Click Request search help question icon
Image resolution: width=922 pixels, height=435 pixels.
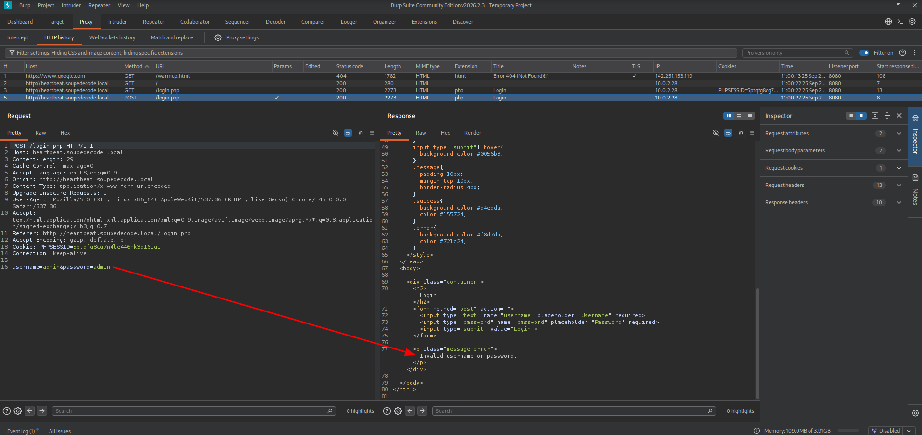[x=7, y=411]
